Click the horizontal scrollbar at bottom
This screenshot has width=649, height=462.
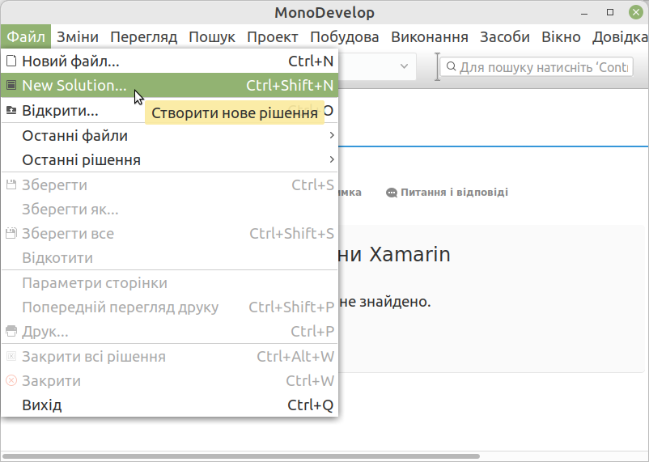tap(241, 456)
